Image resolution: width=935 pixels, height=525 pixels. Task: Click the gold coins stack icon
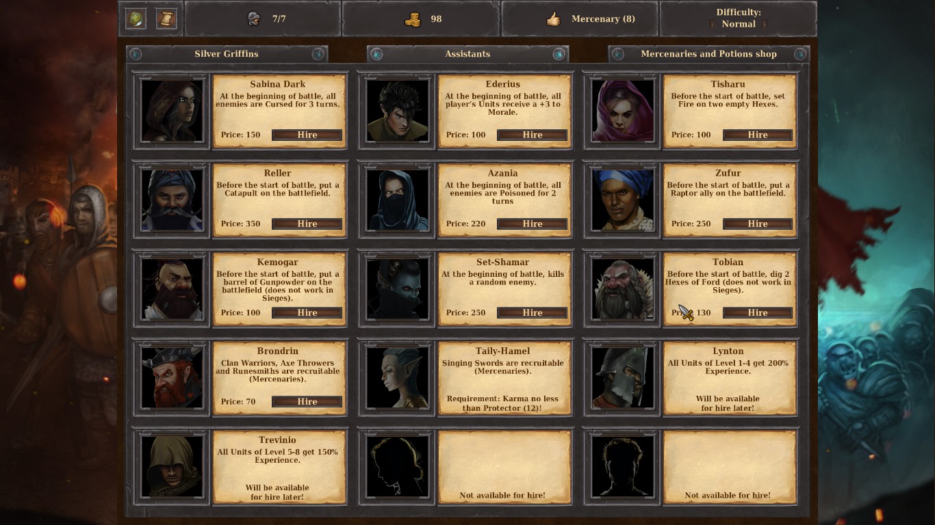(412, 19)
